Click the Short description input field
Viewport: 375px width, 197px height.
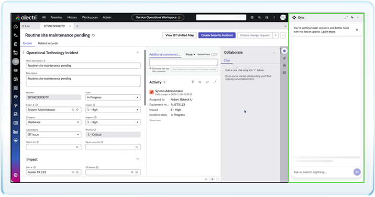pos(83,66)
